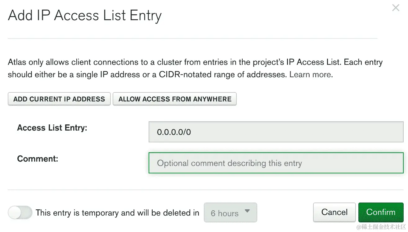Click the dialog title Add IP Access List Entry

tap(85, 15)
